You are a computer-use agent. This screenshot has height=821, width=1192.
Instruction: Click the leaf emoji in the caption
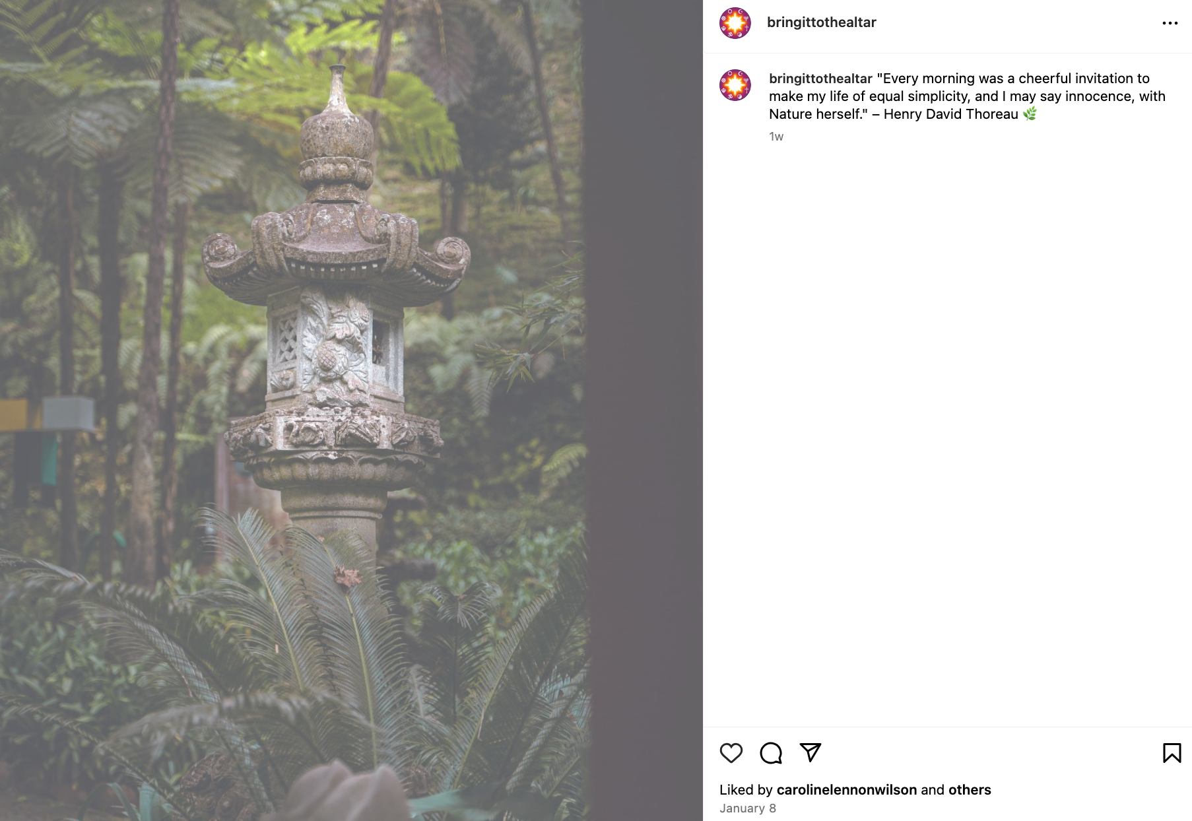click(1030, 114)
